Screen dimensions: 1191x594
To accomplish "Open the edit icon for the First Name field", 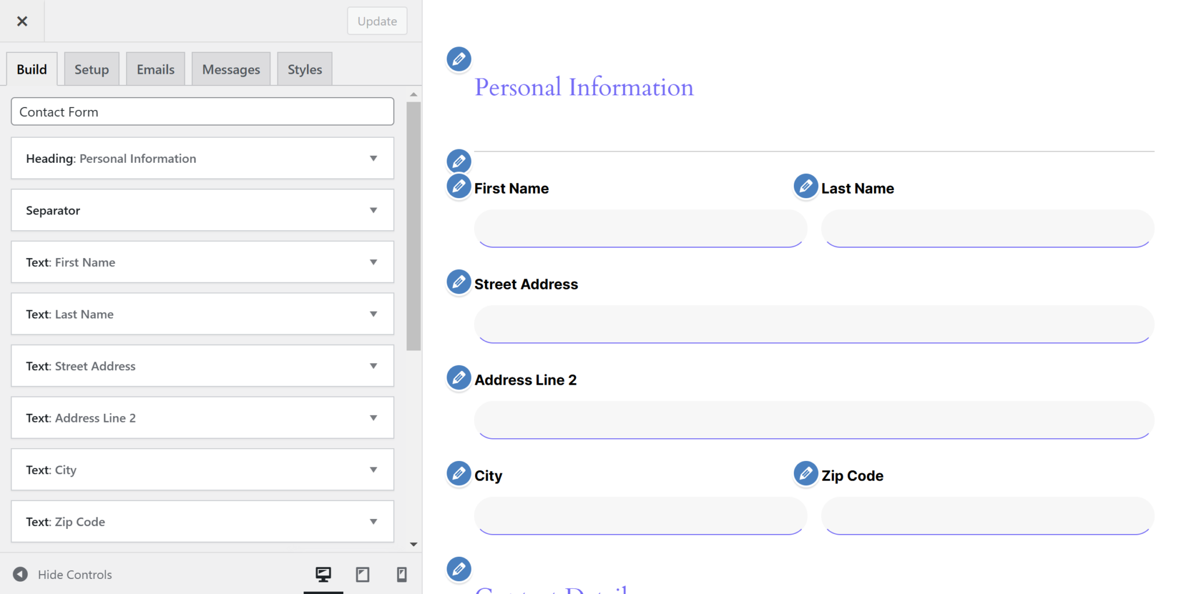I will (458, 187).
